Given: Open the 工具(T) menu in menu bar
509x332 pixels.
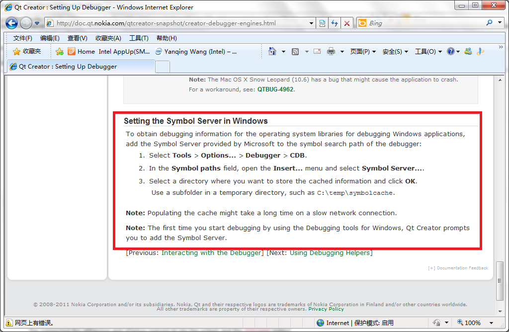Looking at the screenshot, I should coord(139,38).
